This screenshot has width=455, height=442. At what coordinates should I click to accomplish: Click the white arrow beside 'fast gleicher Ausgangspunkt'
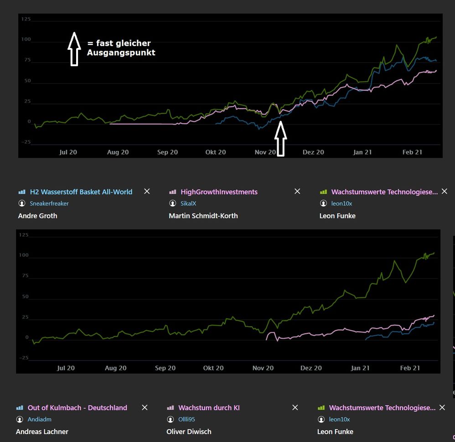74,49
